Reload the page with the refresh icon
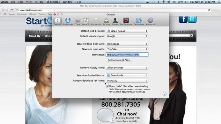 [209, 10]
